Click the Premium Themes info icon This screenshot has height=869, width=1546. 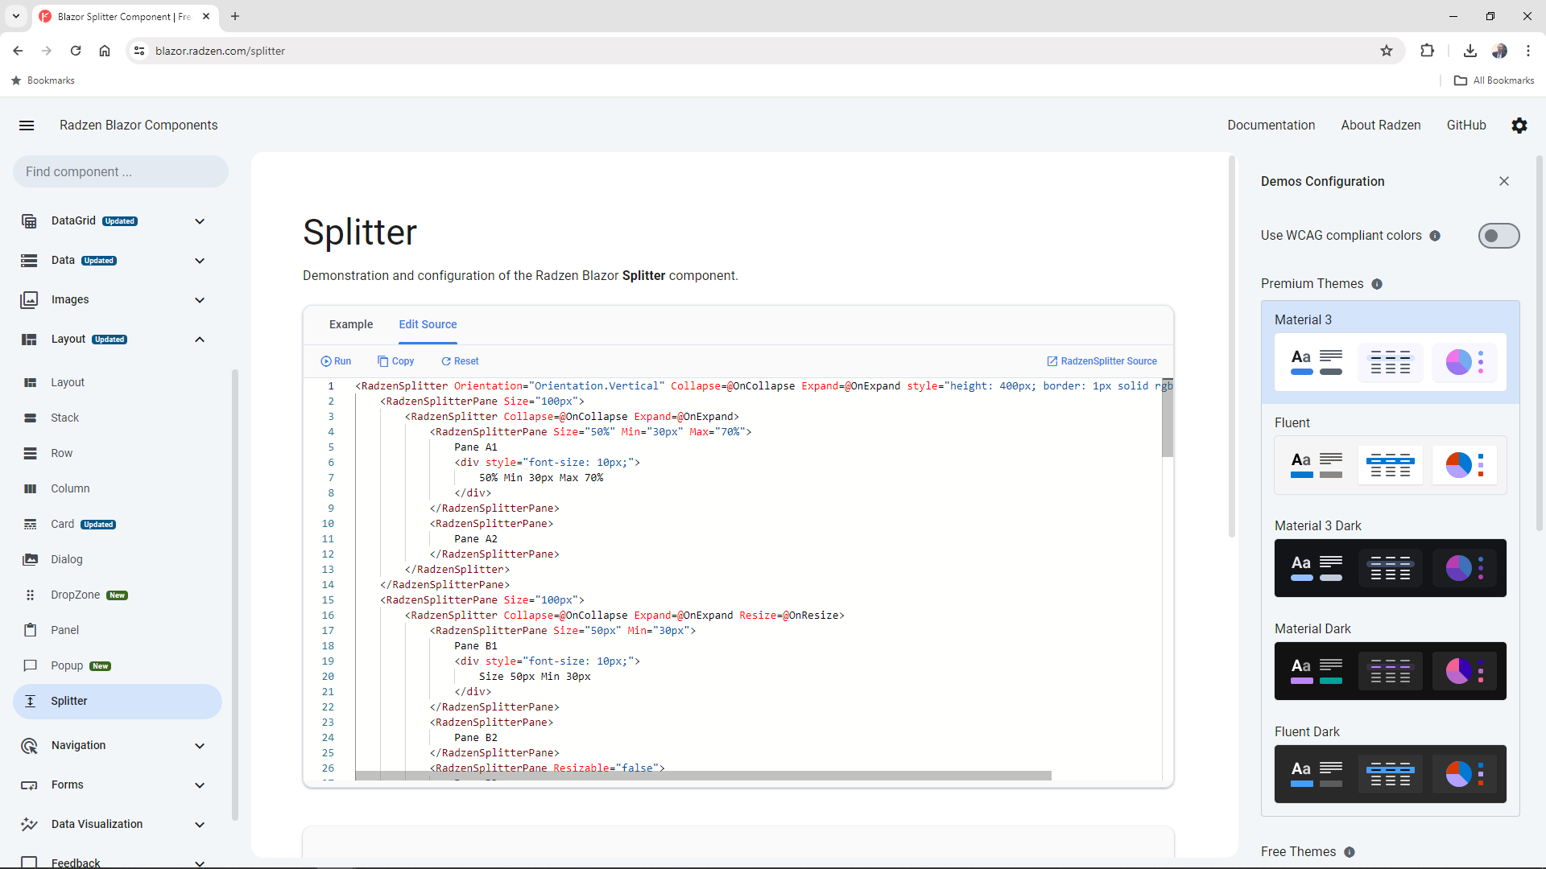tap(1377, 284)
